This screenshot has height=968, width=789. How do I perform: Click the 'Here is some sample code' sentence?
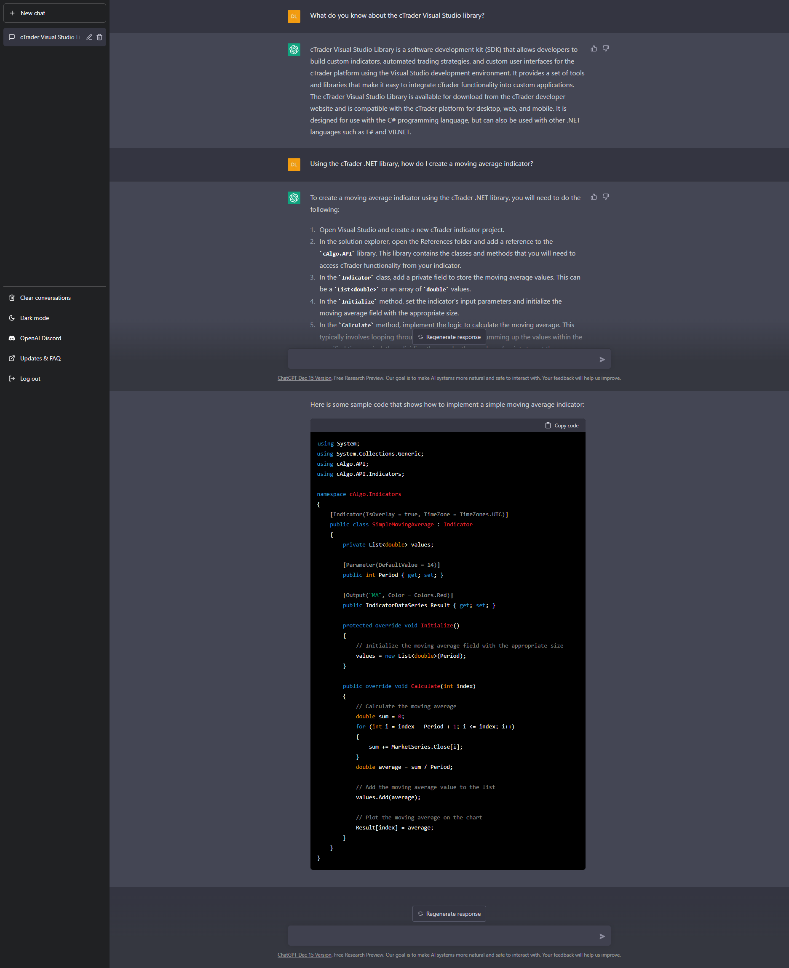click(x=447, y=404)
